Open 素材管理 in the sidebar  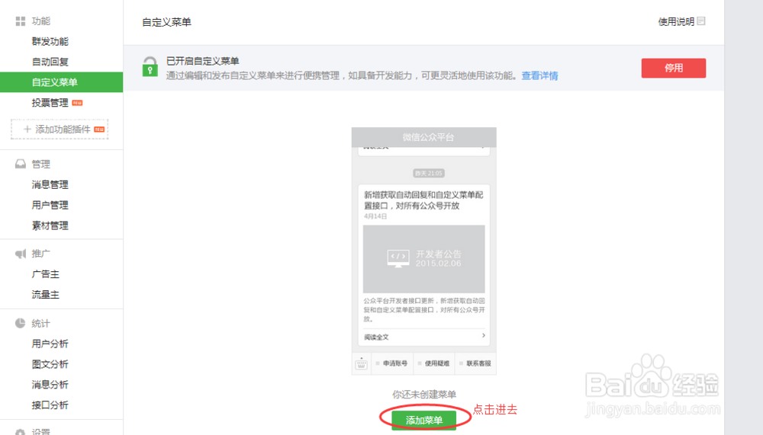pos(50,225)
